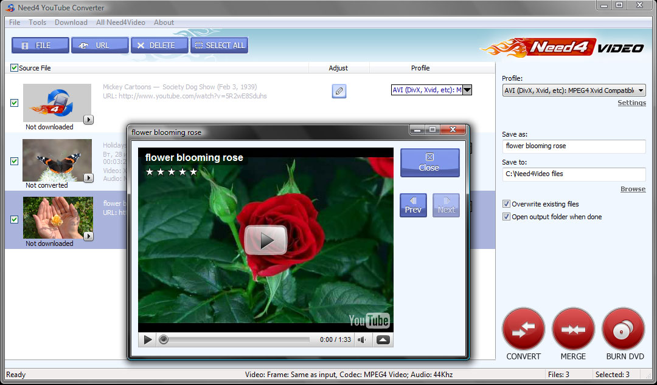The height and width of the screenshot is (385, 657).
Task: Open the Tools menu
Action: click(x=37, y=22)
